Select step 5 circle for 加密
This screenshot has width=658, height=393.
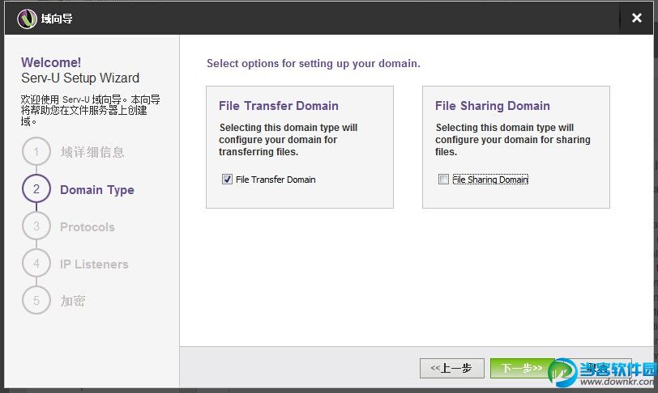pos(36,300)
